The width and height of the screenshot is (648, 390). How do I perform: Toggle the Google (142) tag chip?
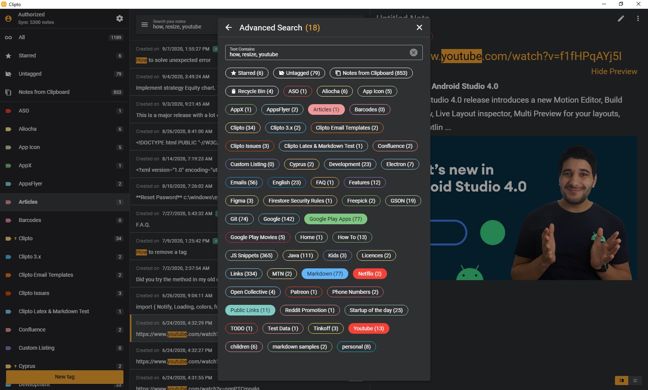(279, 219)
